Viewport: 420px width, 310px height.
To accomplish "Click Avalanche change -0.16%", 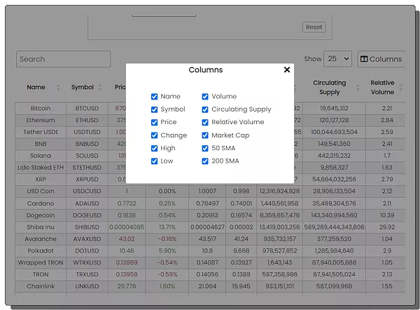I will click(167, 239).
